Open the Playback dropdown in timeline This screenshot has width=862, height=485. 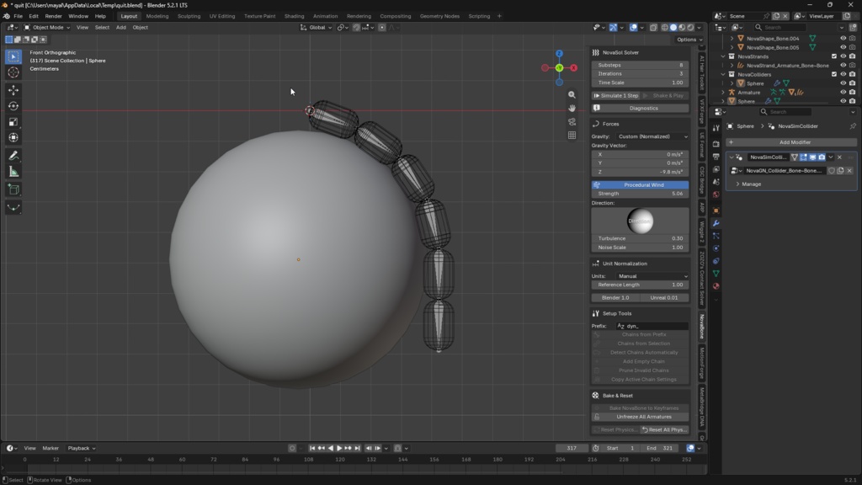81,448
